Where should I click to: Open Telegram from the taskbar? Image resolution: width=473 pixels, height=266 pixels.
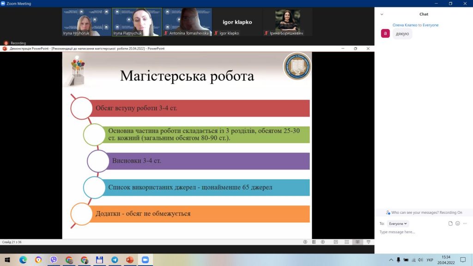pos(115,260)
